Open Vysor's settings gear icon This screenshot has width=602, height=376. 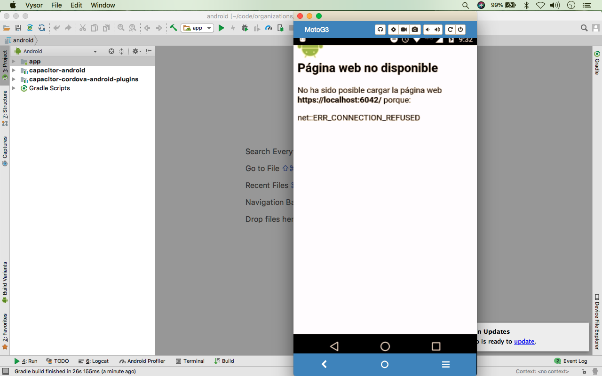[393, 29]
